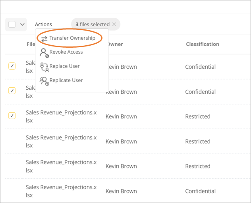
Task: Clear the 3 files selected chip
Action: [114, 24]
